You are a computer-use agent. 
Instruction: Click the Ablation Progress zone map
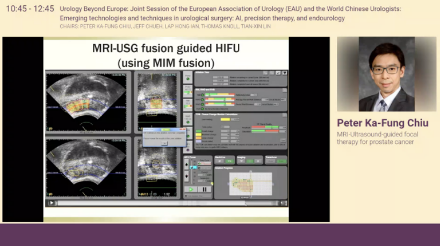click(x=250, y=184)
